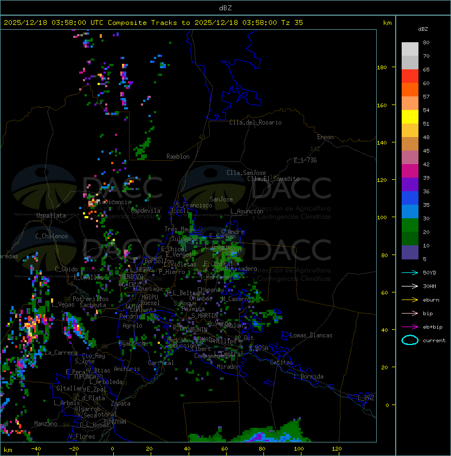
Task: Click the Tres_Mayo label
Action: (x=179, y=229)
